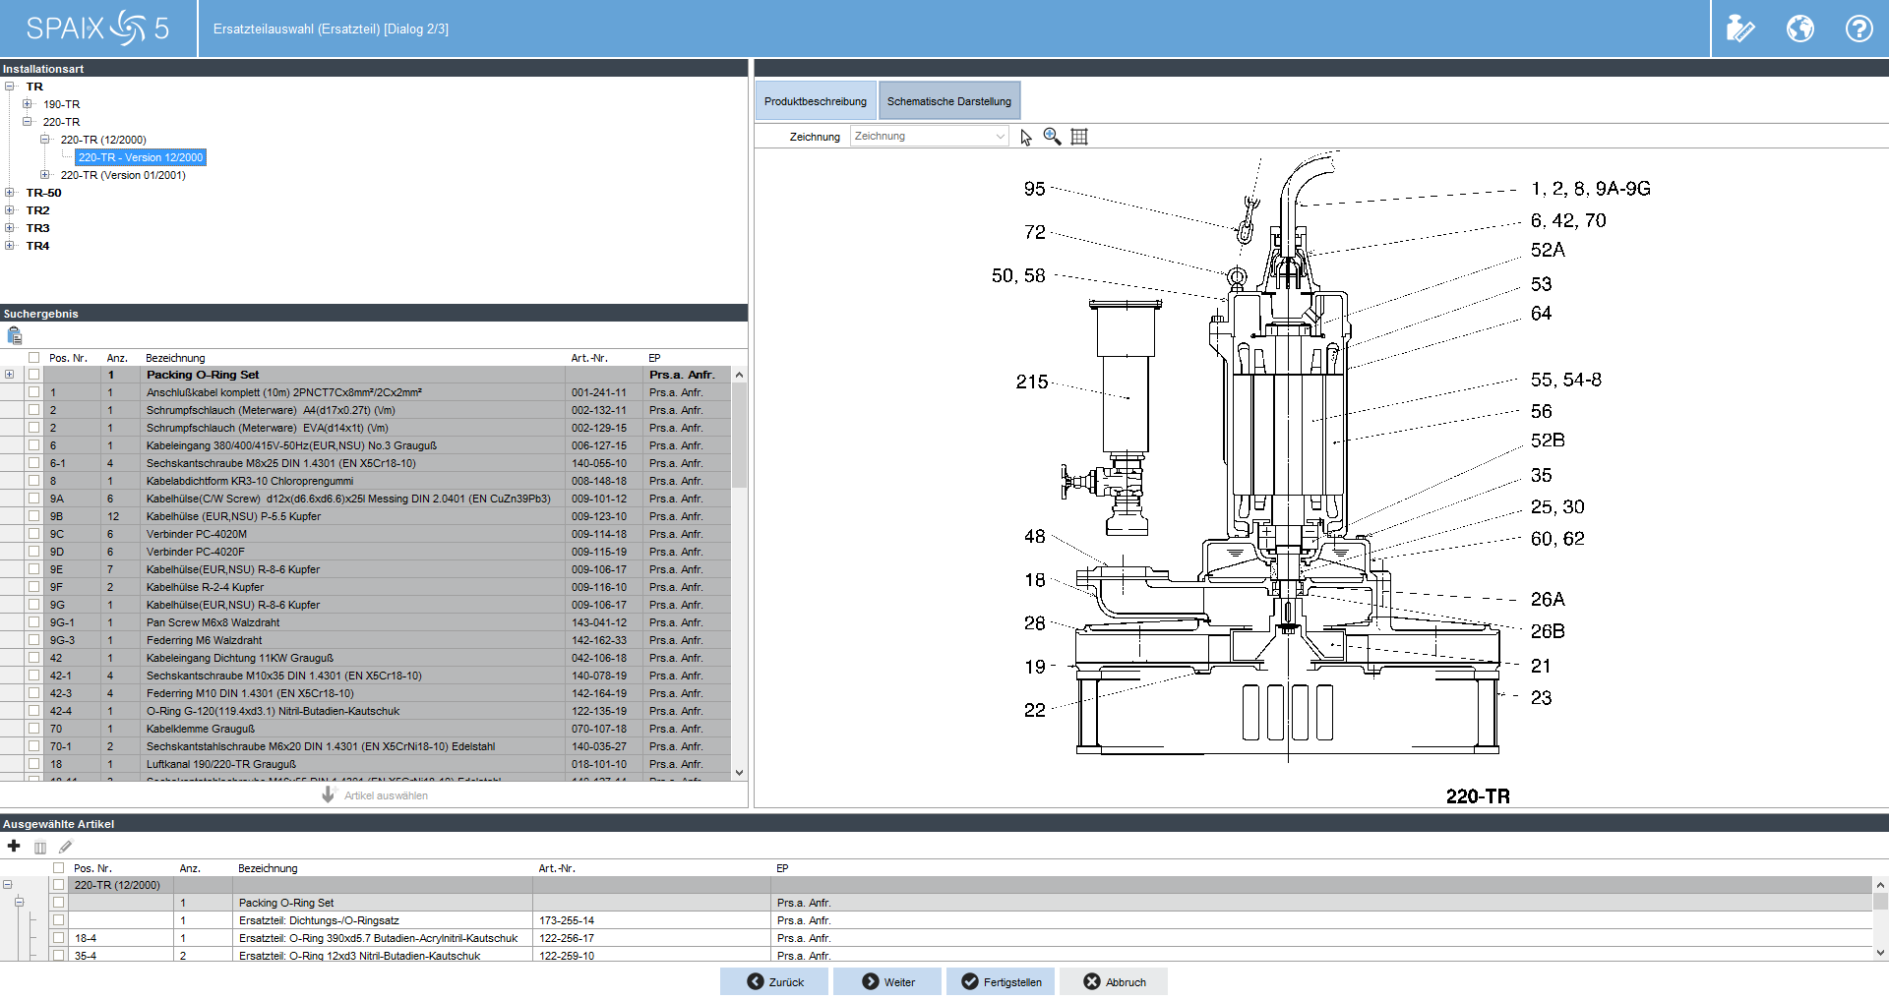1889x1000 pixels.
Task: Open the help question mark icon
Action: pyautogui.click(x=1859, y=29)
